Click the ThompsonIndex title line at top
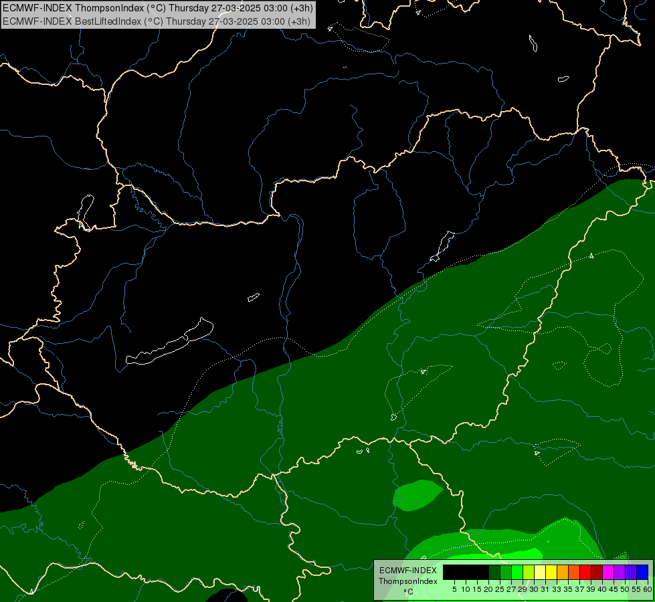Viewport: 655px width, 602px height. click(157, 8)
